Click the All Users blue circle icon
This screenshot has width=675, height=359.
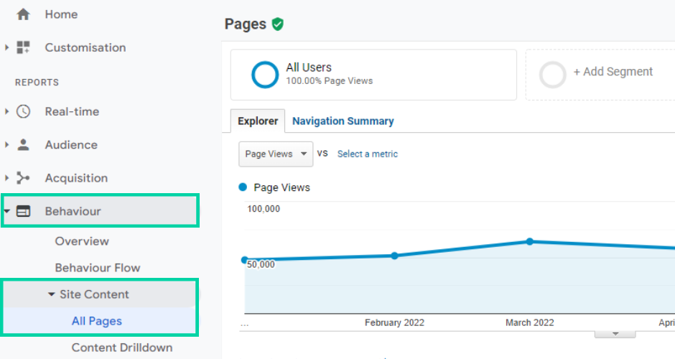265,75
